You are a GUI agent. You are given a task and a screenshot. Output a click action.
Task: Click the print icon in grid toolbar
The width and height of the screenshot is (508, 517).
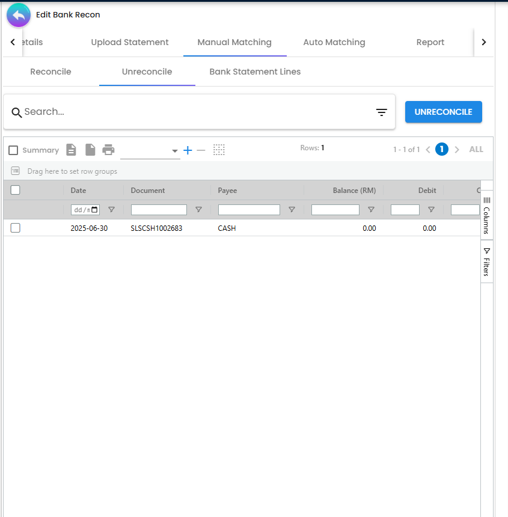click(x=108, y=150)
